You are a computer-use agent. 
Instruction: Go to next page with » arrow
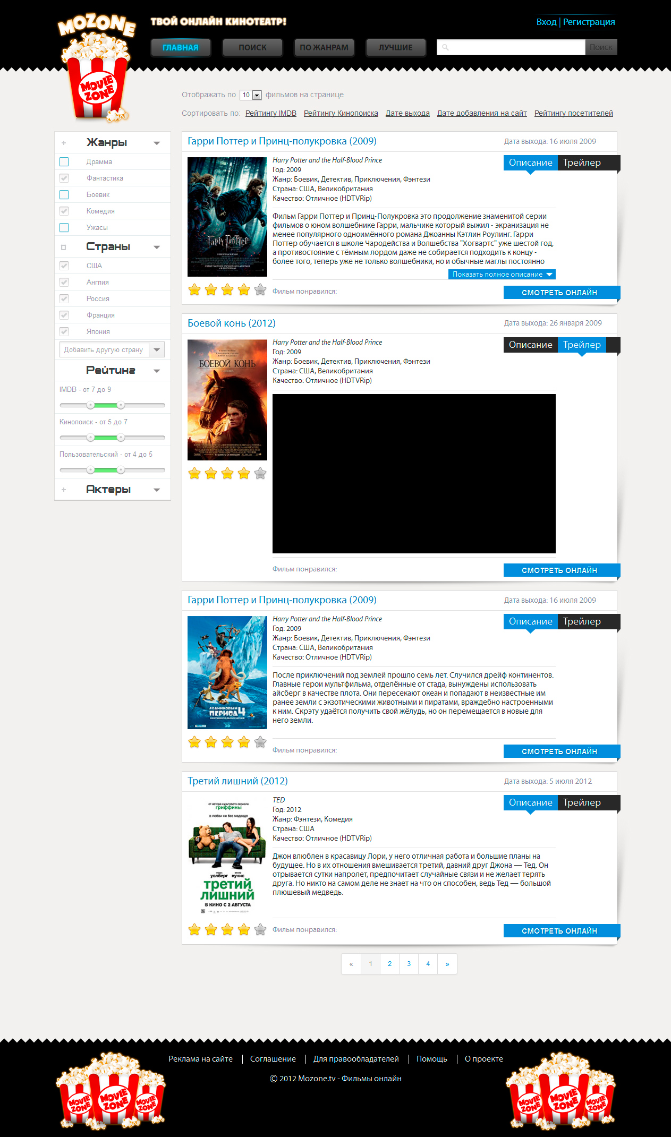447,964
